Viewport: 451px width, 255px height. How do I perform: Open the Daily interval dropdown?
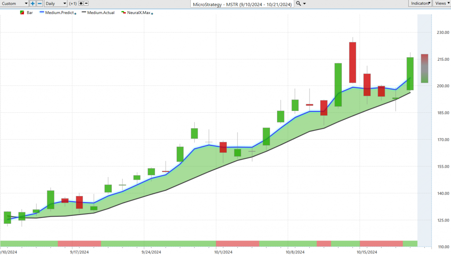[56, 4]
